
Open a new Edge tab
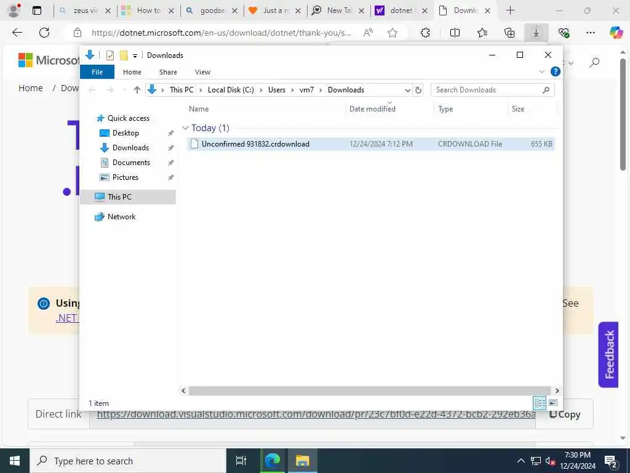pyautogui.click(x=510, y=10)
